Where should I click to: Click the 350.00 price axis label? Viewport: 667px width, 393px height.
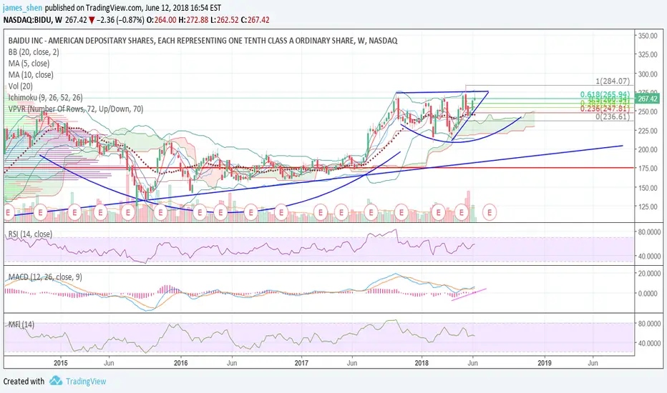coord(648,36)
